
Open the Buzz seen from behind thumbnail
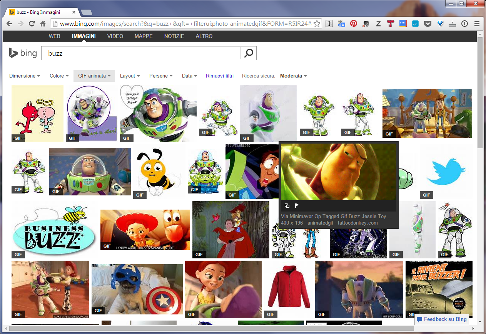[x=359, y=289]
